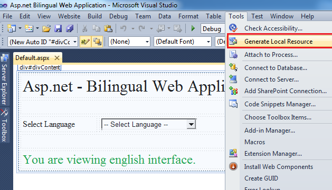Click the Asp.net Bilingual Web heading text
The image size is (332, 190).
tap(124, 86)
